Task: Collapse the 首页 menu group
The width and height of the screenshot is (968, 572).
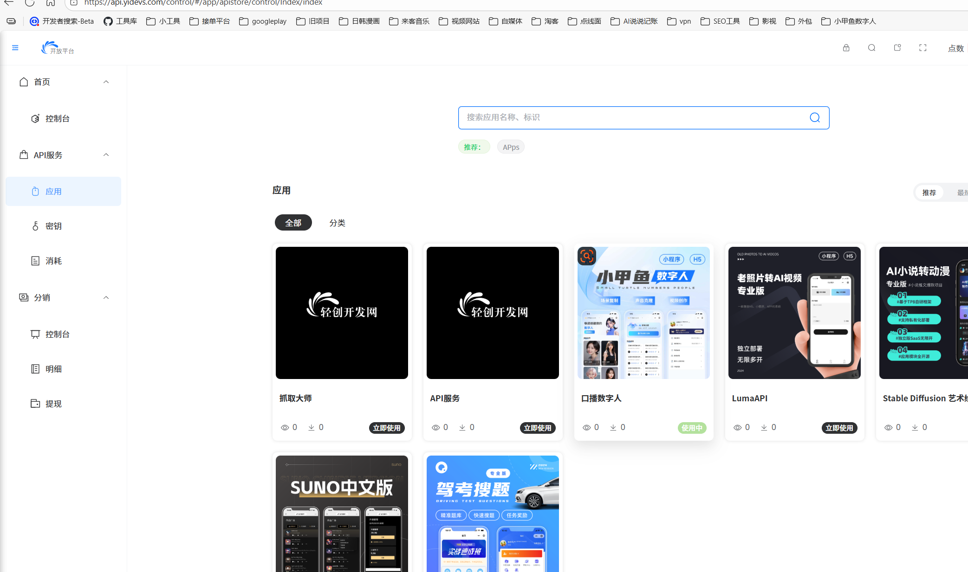Action: [x=106, y=82]
